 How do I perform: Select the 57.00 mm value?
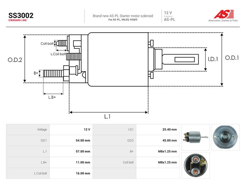[83, 151]
